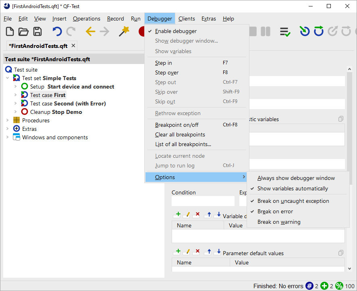This screenshot has height=291, width=357.
Task: Delete row in Parameter default values
Action: coord(197,252)
